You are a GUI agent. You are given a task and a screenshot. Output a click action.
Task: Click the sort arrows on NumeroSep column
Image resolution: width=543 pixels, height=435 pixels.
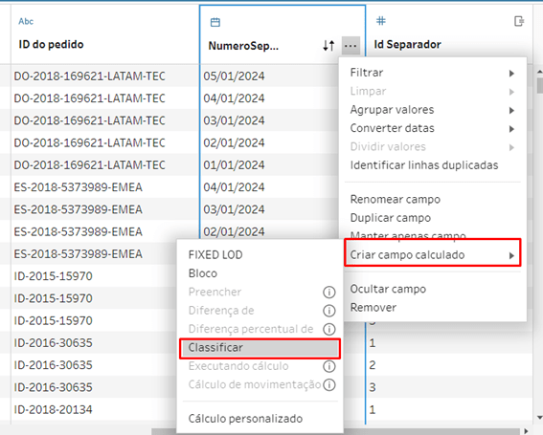point(328,45)
